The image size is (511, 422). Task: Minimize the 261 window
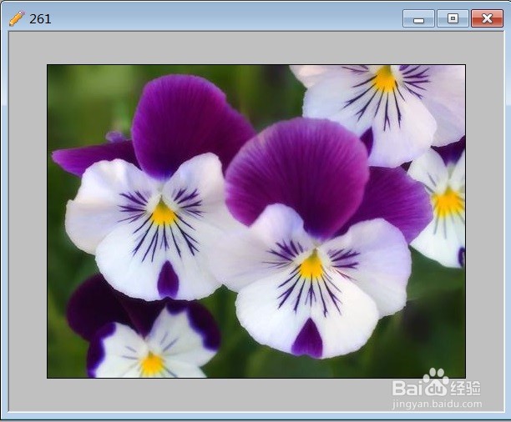[418, 18]
